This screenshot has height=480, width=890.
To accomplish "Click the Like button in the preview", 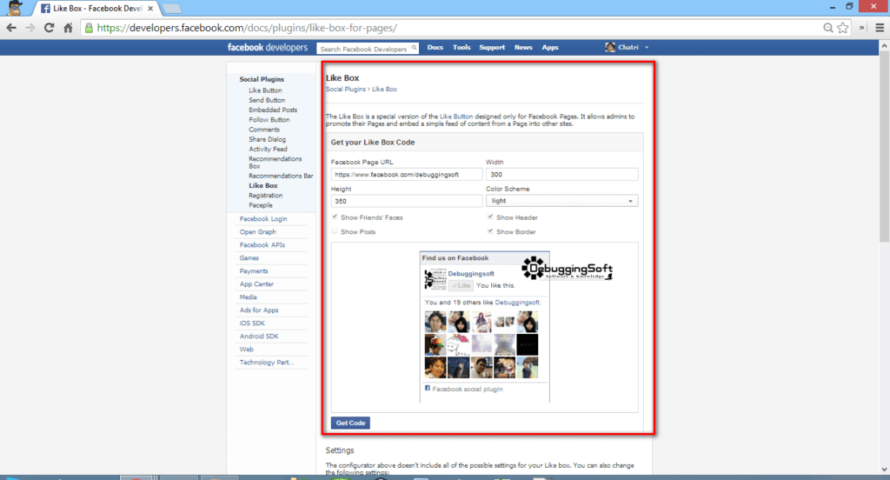I will pos(461,285).
